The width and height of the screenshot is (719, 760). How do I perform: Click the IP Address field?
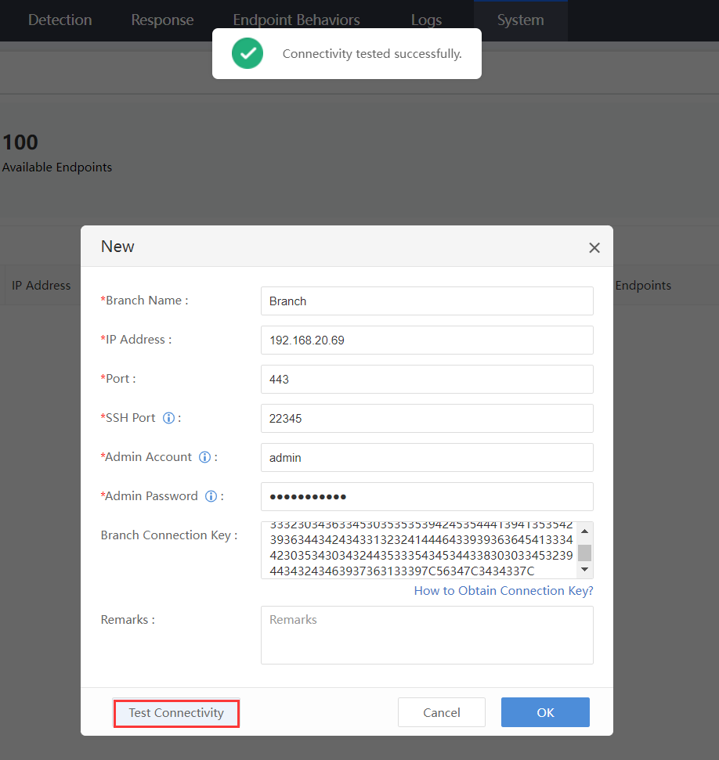pyautogui.click(x=427, y=340)
